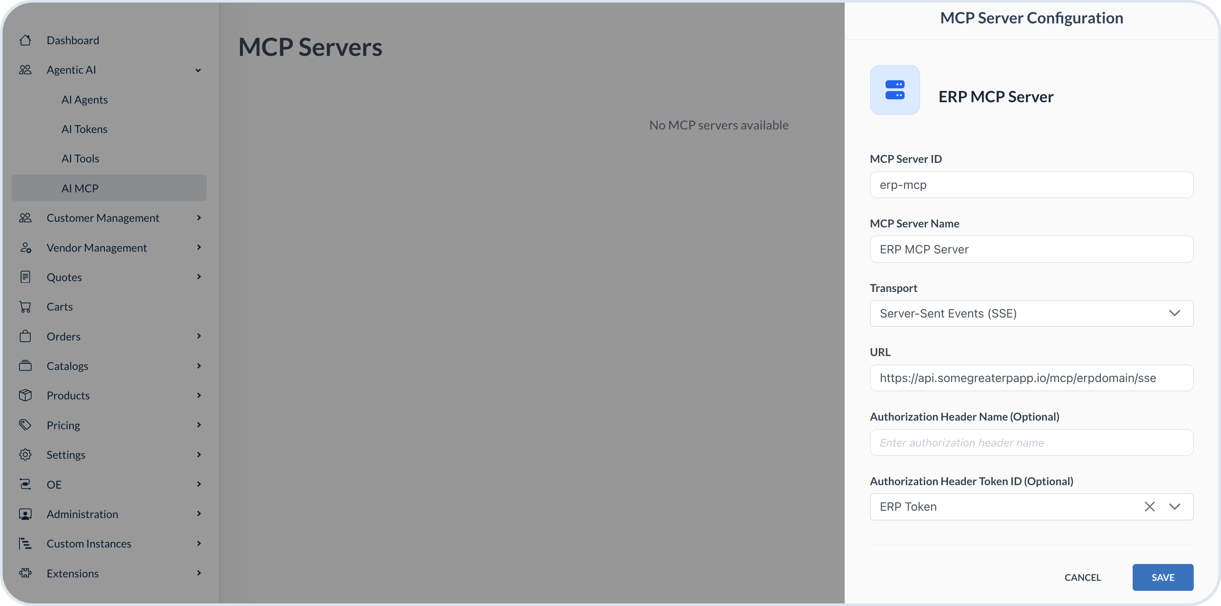Click the Dashboard home icon
This screenshot has height=606, width=1221.
[26, 40]
